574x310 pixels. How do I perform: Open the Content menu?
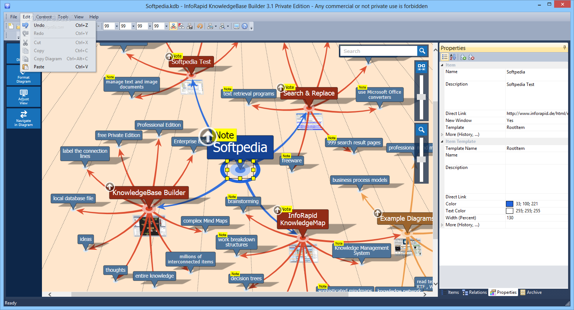[x=44, y=17]
